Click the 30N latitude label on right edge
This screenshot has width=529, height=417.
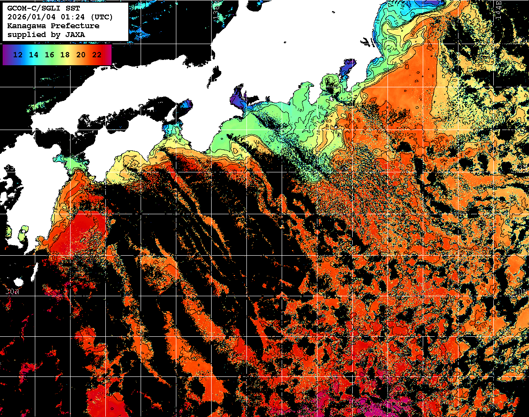(x=522, y=292)
